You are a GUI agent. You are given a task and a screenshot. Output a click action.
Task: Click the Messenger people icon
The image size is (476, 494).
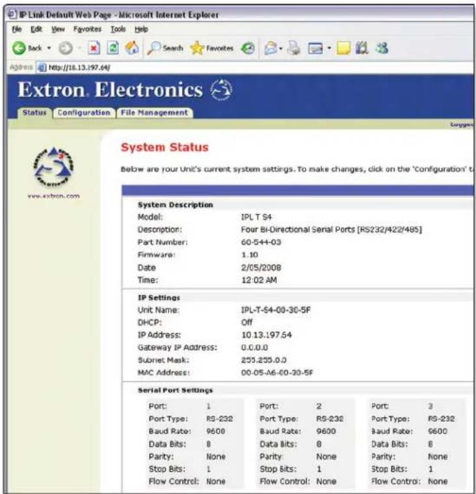pyautogui.click(x=382, y=48)
